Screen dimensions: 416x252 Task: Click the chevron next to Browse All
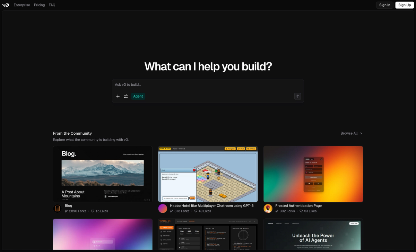[361, 133]
